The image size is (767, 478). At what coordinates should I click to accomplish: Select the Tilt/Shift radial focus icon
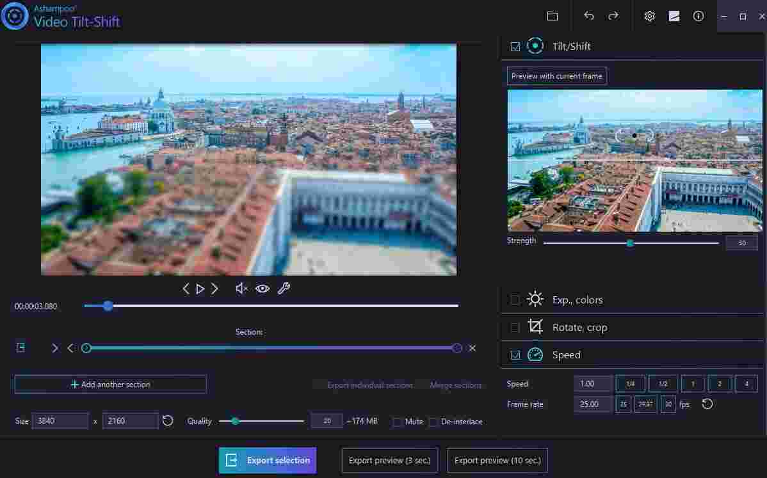535,45
